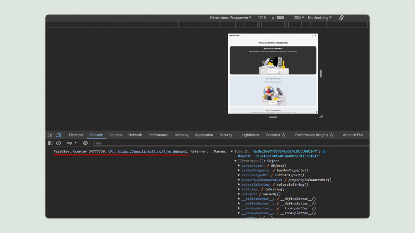The height and width of the screenshot is (233, 415).
Task: Expand the __defineGetter__ property
Action: [x=239, y=199]
